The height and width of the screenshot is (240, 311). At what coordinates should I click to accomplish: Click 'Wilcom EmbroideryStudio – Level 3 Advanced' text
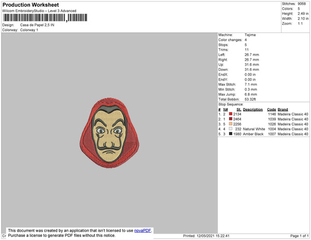(x=39, y=11)
